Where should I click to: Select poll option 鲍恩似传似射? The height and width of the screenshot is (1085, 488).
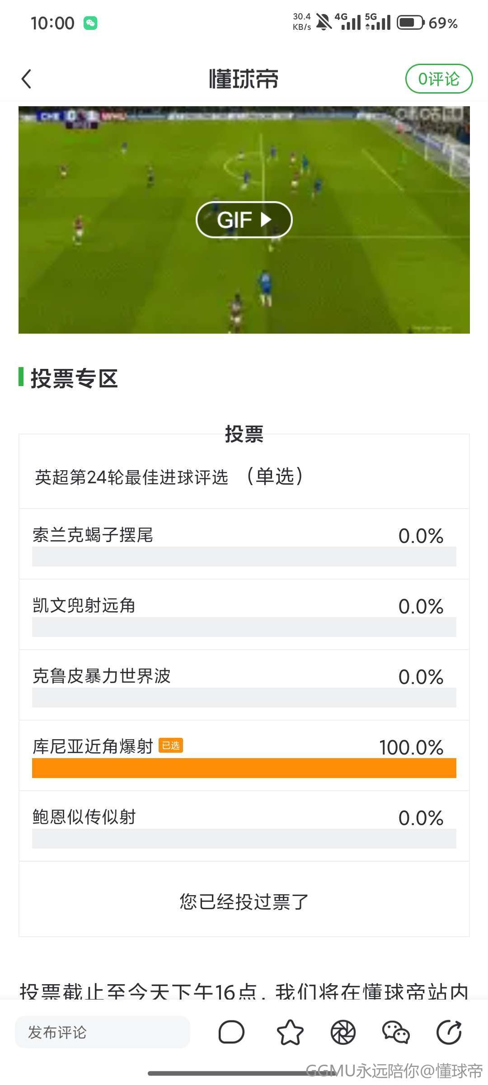[x=244, y=827]
